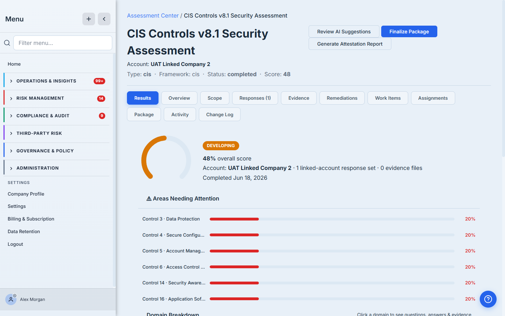Viewport: 505px width, 316px height.
Task: Click Logout in the sidebar
Action: tap(15, 244)
